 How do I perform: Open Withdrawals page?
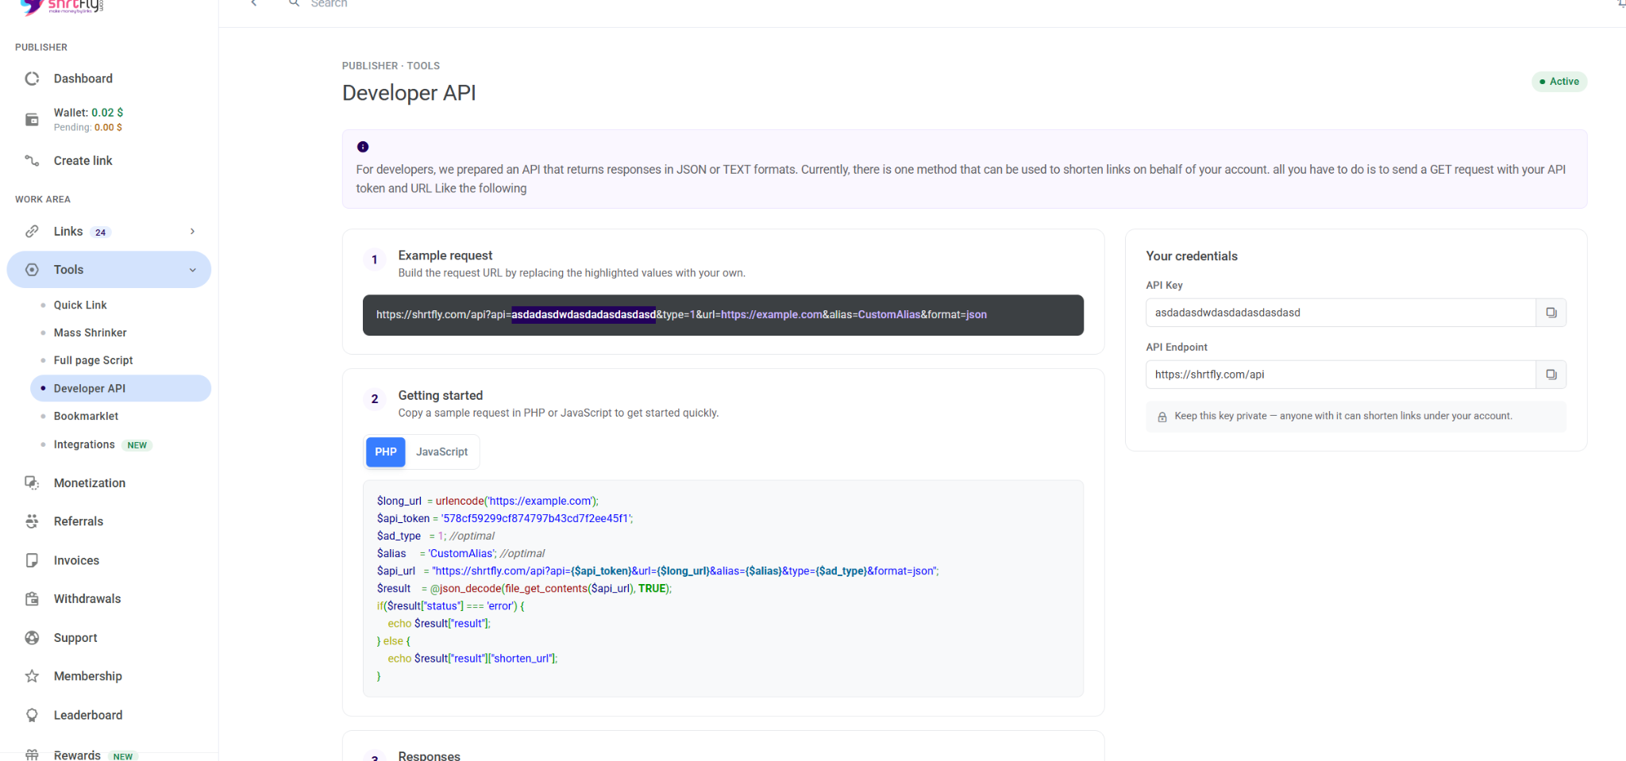tap(87, 598)
